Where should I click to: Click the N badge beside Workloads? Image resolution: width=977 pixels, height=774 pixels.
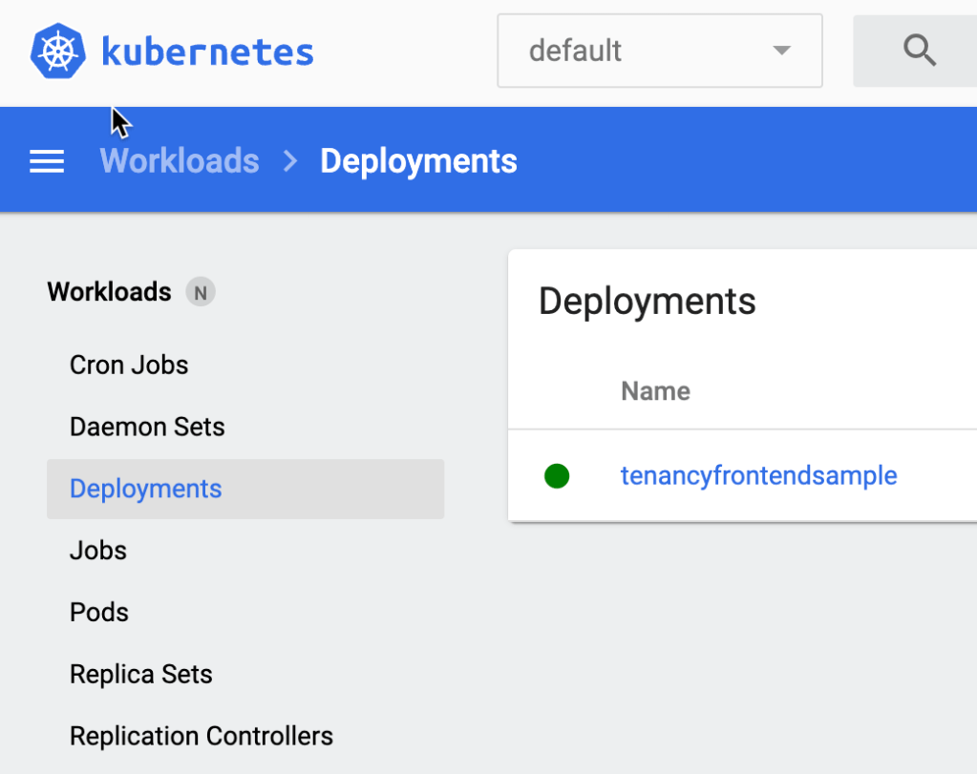201,292
